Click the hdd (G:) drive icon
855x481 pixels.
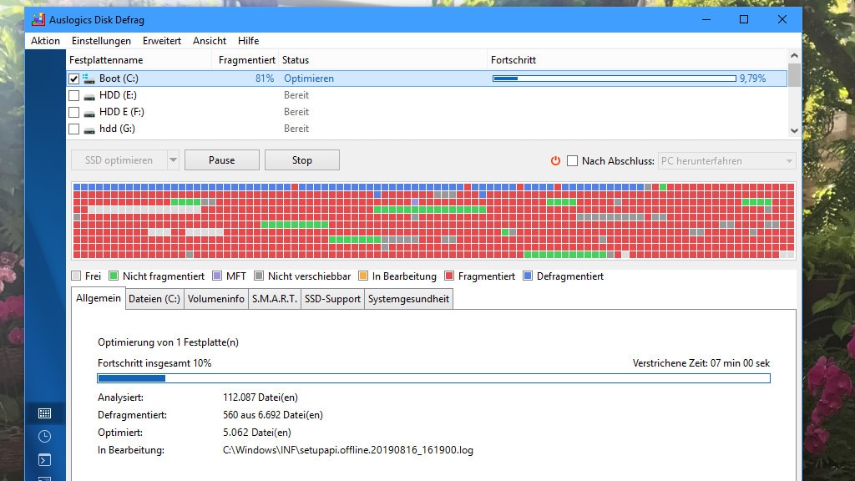89,129
